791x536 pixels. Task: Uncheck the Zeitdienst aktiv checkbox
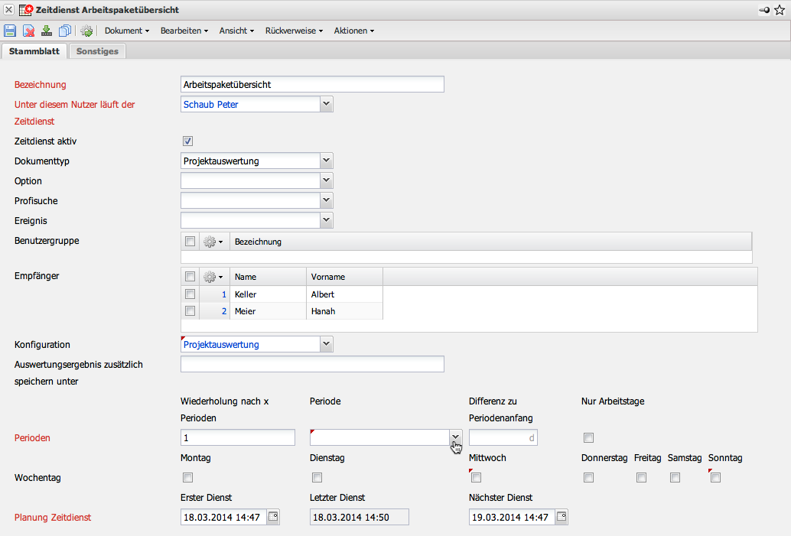click(187, 141)
